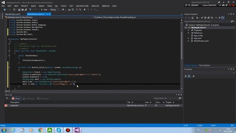Viewport: 236px width, 133px height.
Task: Select the ') expected' error row
Action: (x=94, y=106)
